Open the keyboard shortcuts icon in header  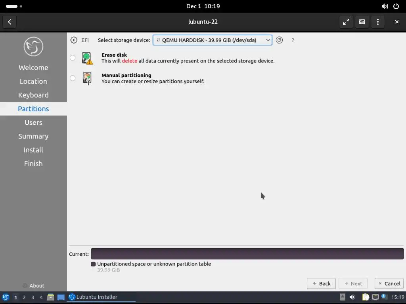(362, 22)
